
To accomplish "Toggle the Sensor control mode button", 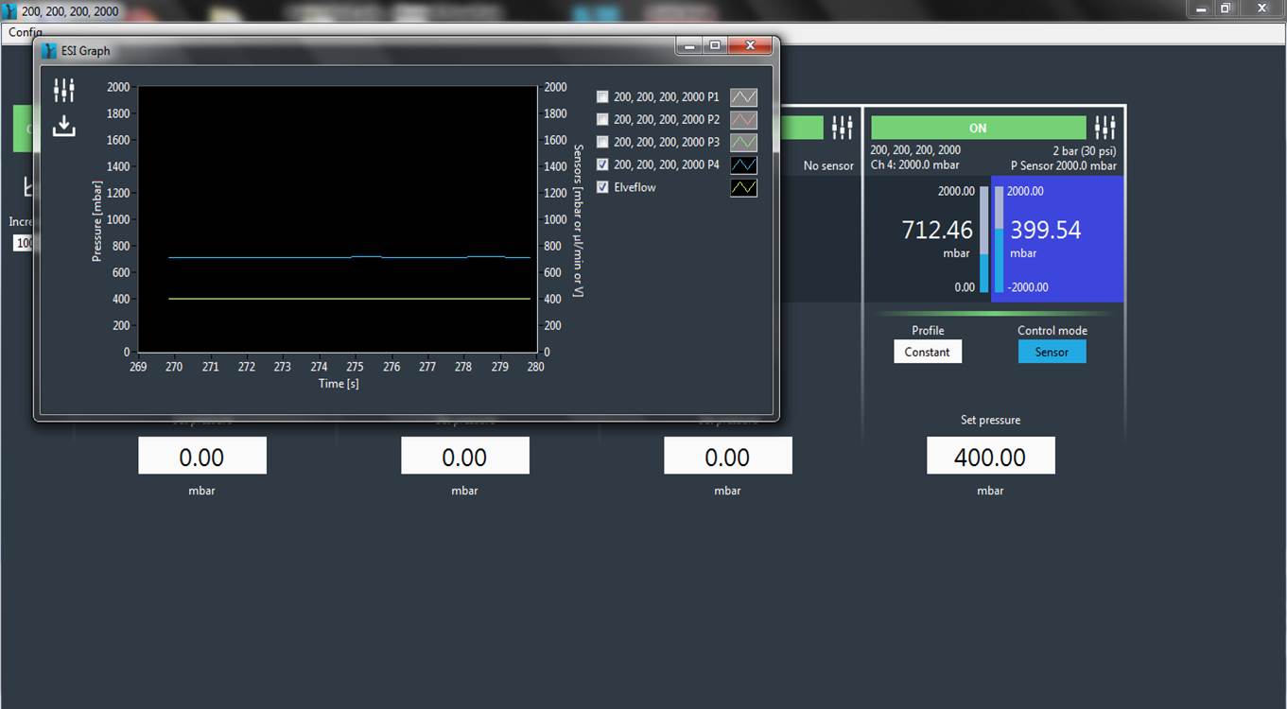I will coord(1052,352).
